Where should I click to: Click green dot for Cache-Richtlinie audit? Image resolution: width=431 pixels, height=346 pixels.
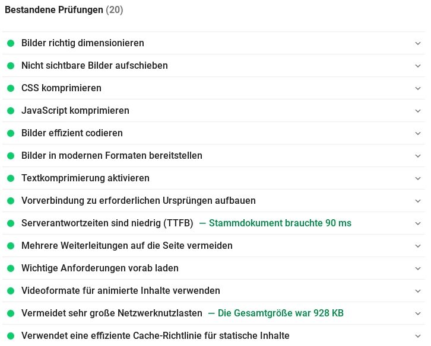[11, 335]
